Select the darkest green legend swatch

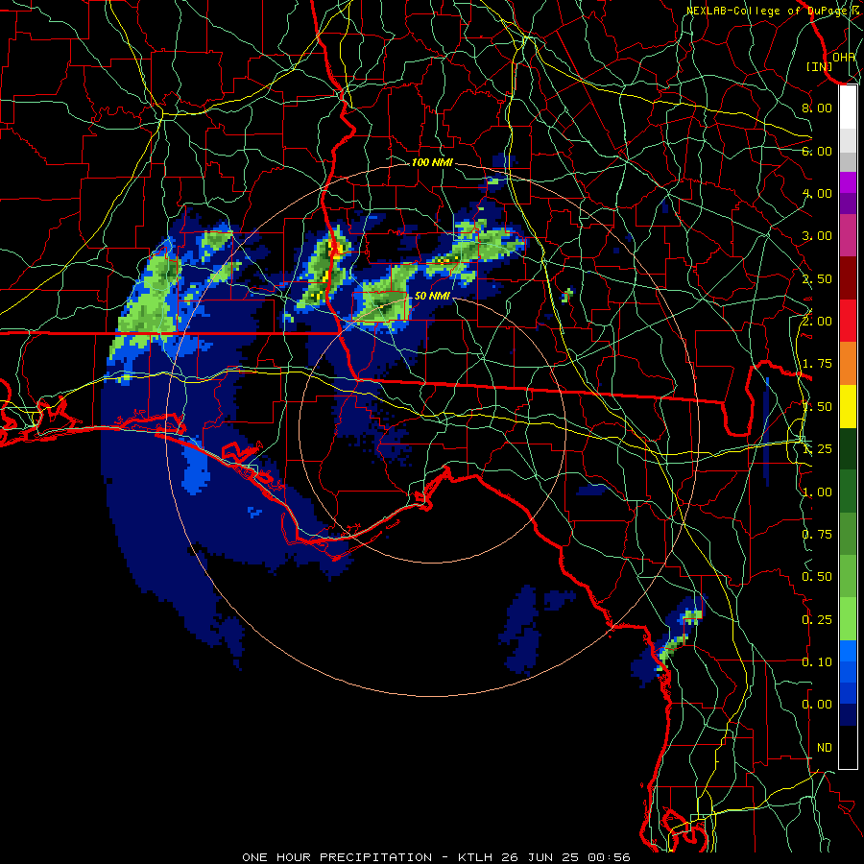coord(848,449)
